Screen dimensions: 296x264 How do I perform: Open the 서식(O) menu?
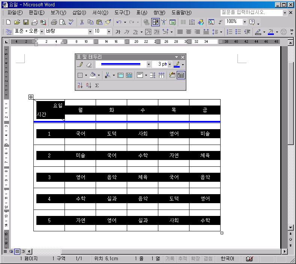pos(100,13)
